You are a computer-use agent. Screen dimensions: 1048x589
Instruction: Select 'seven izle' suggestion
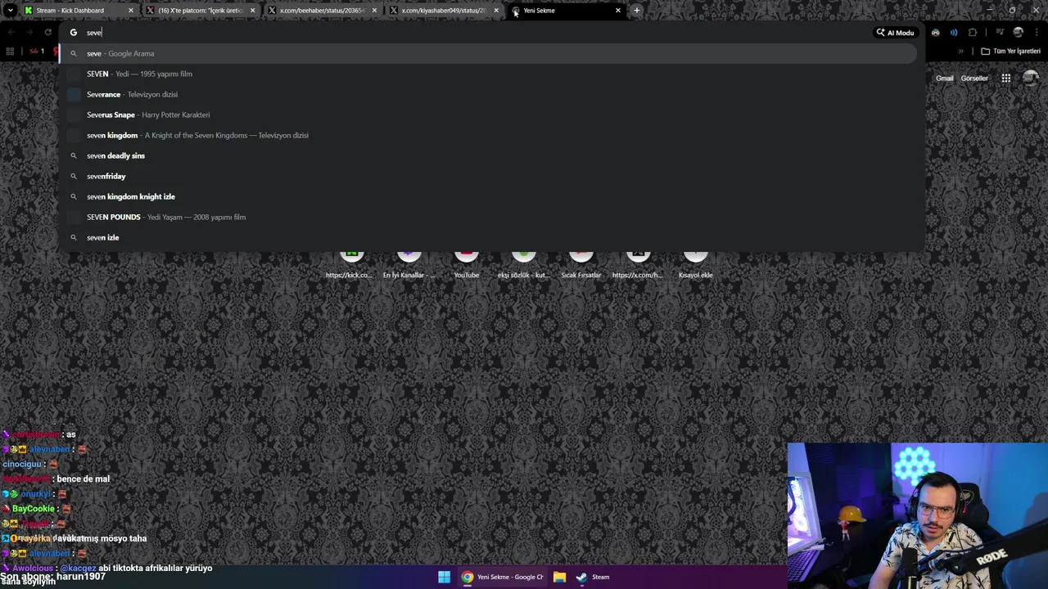pyautogui.click(x=488, y=237)
